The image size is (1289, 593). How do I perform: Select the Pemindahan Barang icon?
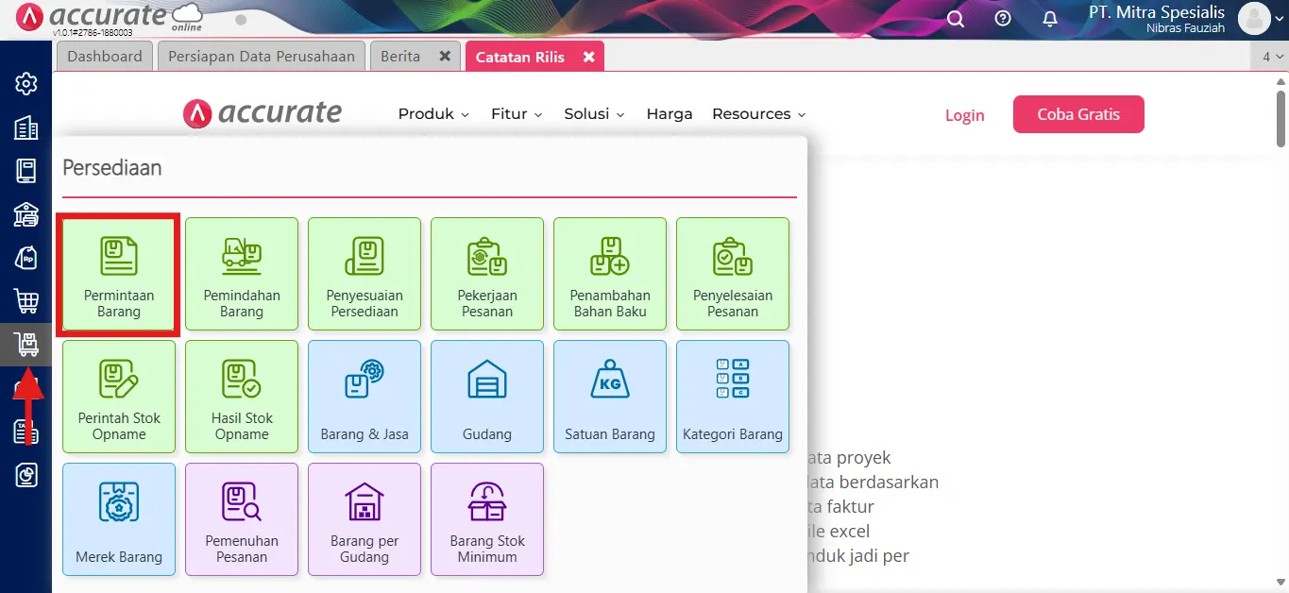pyautogui.click(x=241, y=274)
